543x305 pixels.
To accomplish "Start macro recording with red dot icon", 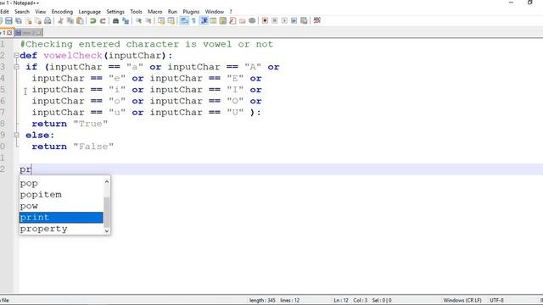I will (x=265, y=20).
